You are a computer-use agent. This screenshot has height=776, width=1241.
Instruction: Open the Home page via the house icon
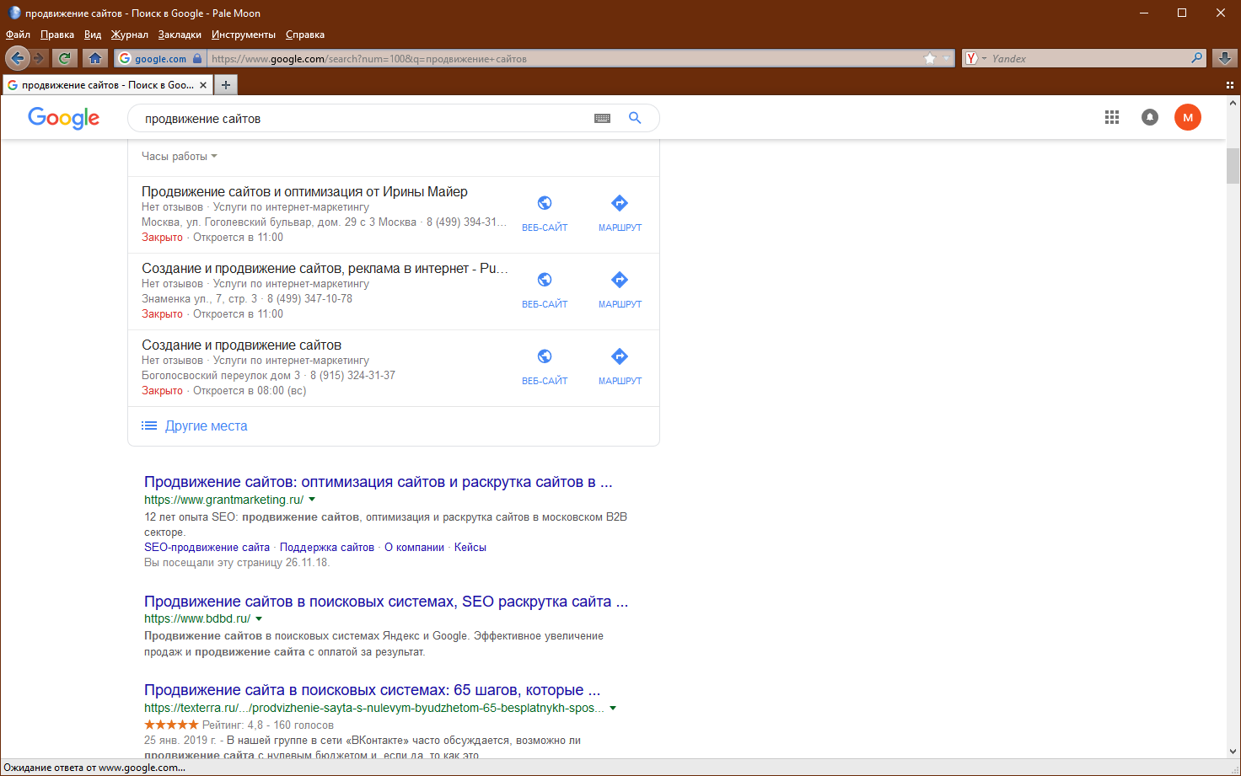tap(95, 58)
